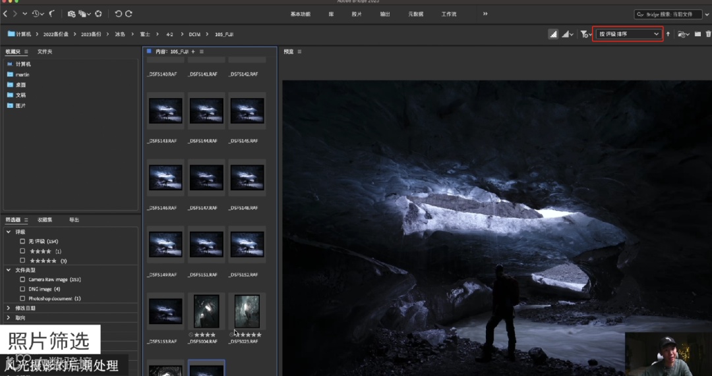Viewport: 712px width, 376px height.
Task: Rotate image 90° counterclockwise
Action: 119,14
